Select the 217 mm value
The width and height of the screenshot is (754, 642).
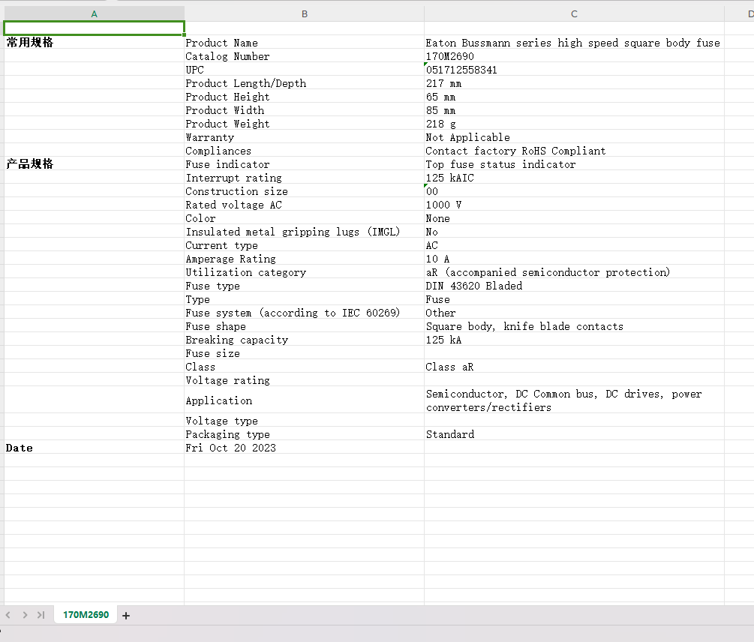pos(574,83)
